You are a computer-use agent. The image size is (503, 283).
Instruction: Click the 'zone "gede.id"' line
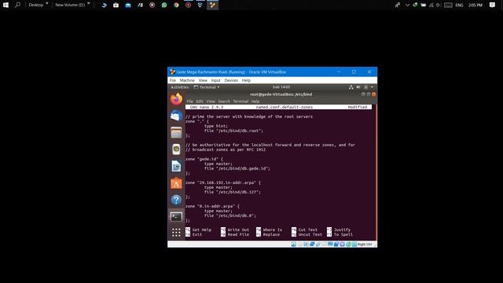pos(204,159)
